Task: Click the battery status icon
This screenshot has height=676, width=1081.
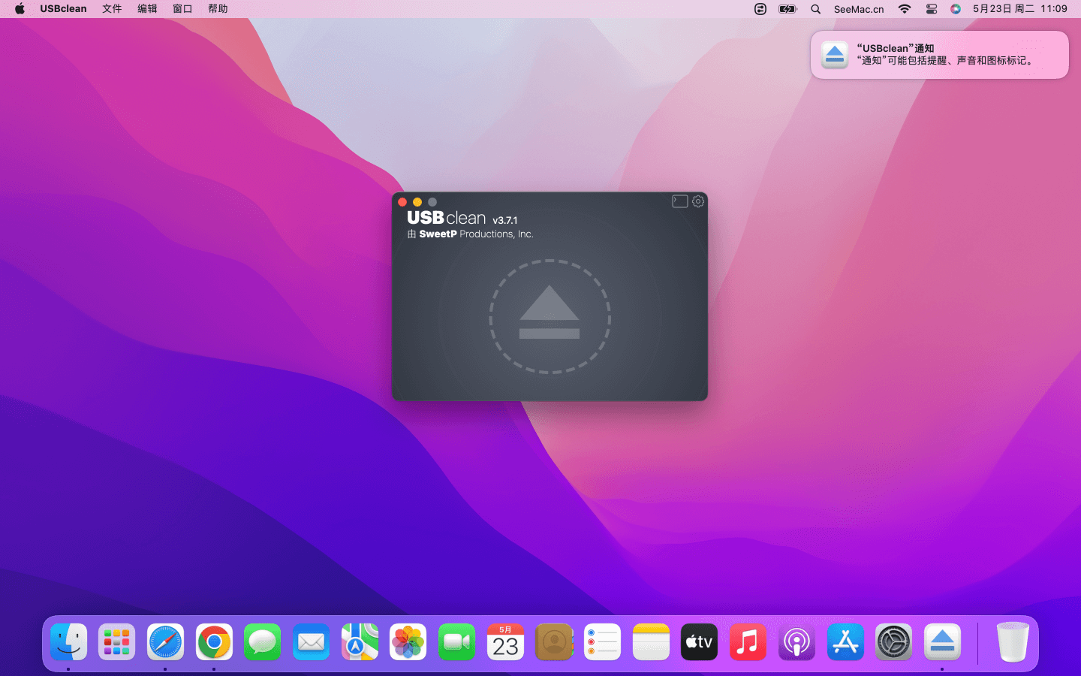Action: pos(787,9)
